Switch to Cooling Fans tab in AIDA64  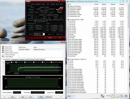coord(15,60)
